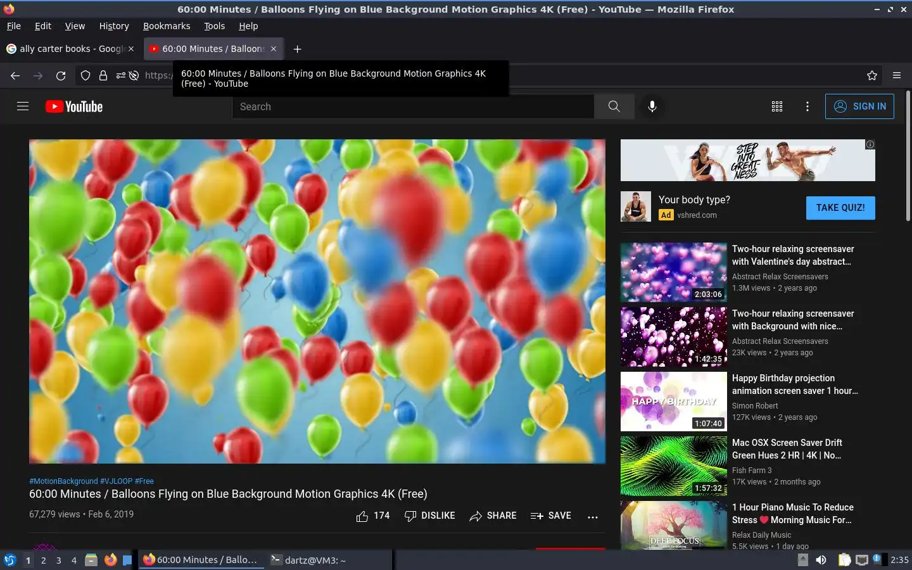Select the 60:00 Minutes Balloons tab
This screenshot has width=912, height=570.
click(x=213, y=49)
